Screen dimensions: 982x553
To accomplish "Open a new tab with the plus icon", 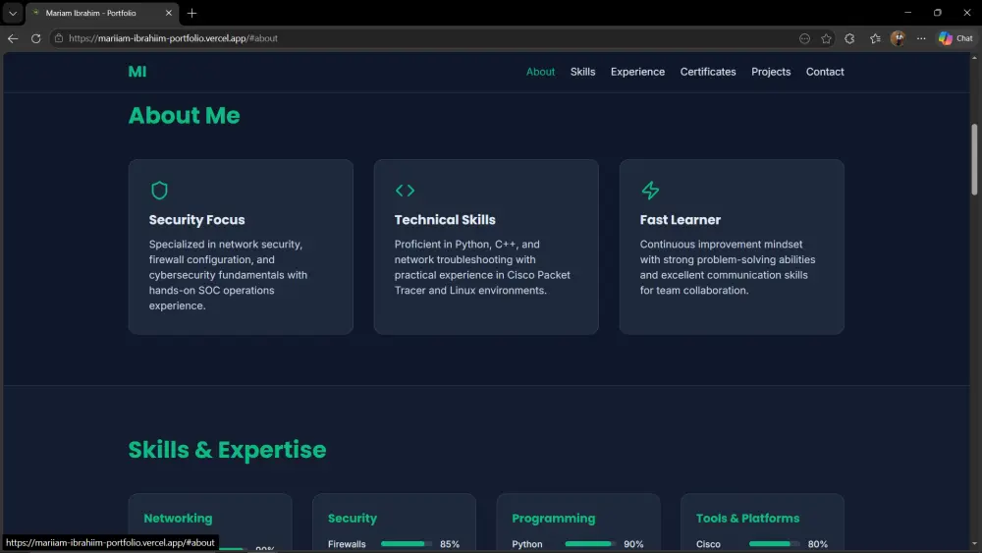I will [191, 13].
